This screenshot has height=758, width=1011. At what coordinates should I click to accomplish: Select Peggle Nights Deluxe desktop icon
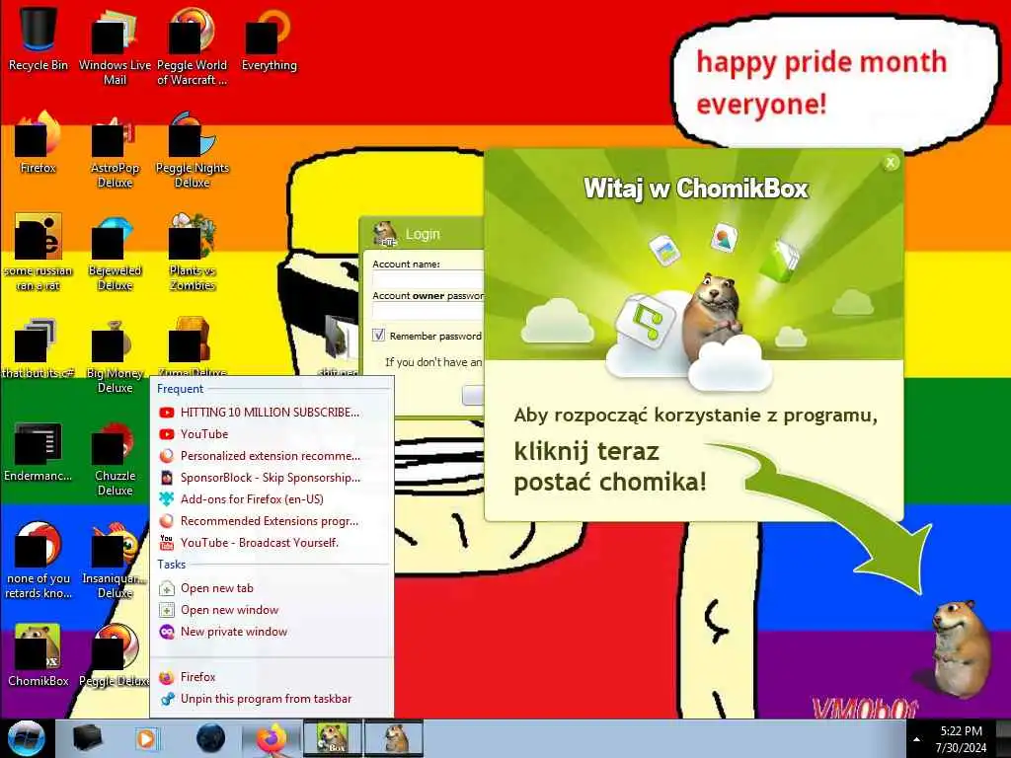point(193,150)
